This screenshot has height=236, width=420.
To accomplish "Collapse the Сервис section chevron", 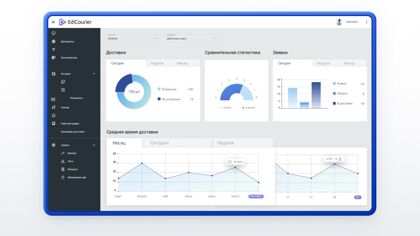I will pyautogui.click(x=94, y=145).
